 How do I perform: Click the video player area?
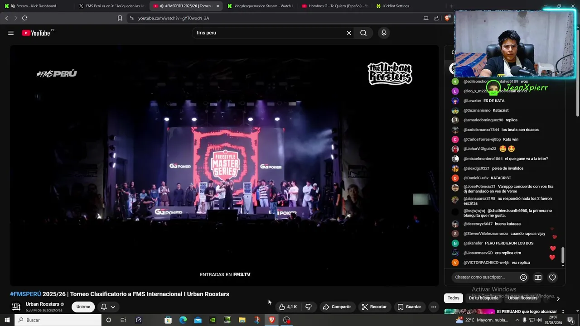224,166
